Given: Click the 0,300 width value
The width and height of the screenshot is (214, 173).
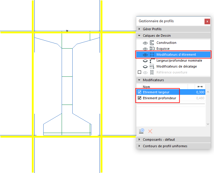Looking at the screenshot, I should pyautogui.click(x=200, y=92).
